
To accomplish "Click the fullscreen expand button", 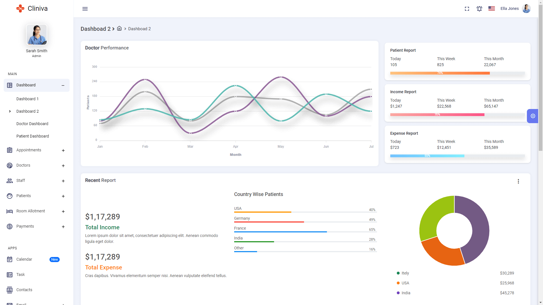I will click(x=467, y=8).
